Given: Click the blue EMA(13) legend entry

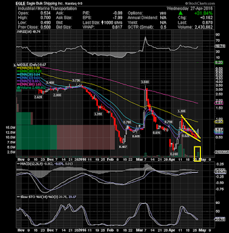Looking at the screenshot, I should (29, 78).
